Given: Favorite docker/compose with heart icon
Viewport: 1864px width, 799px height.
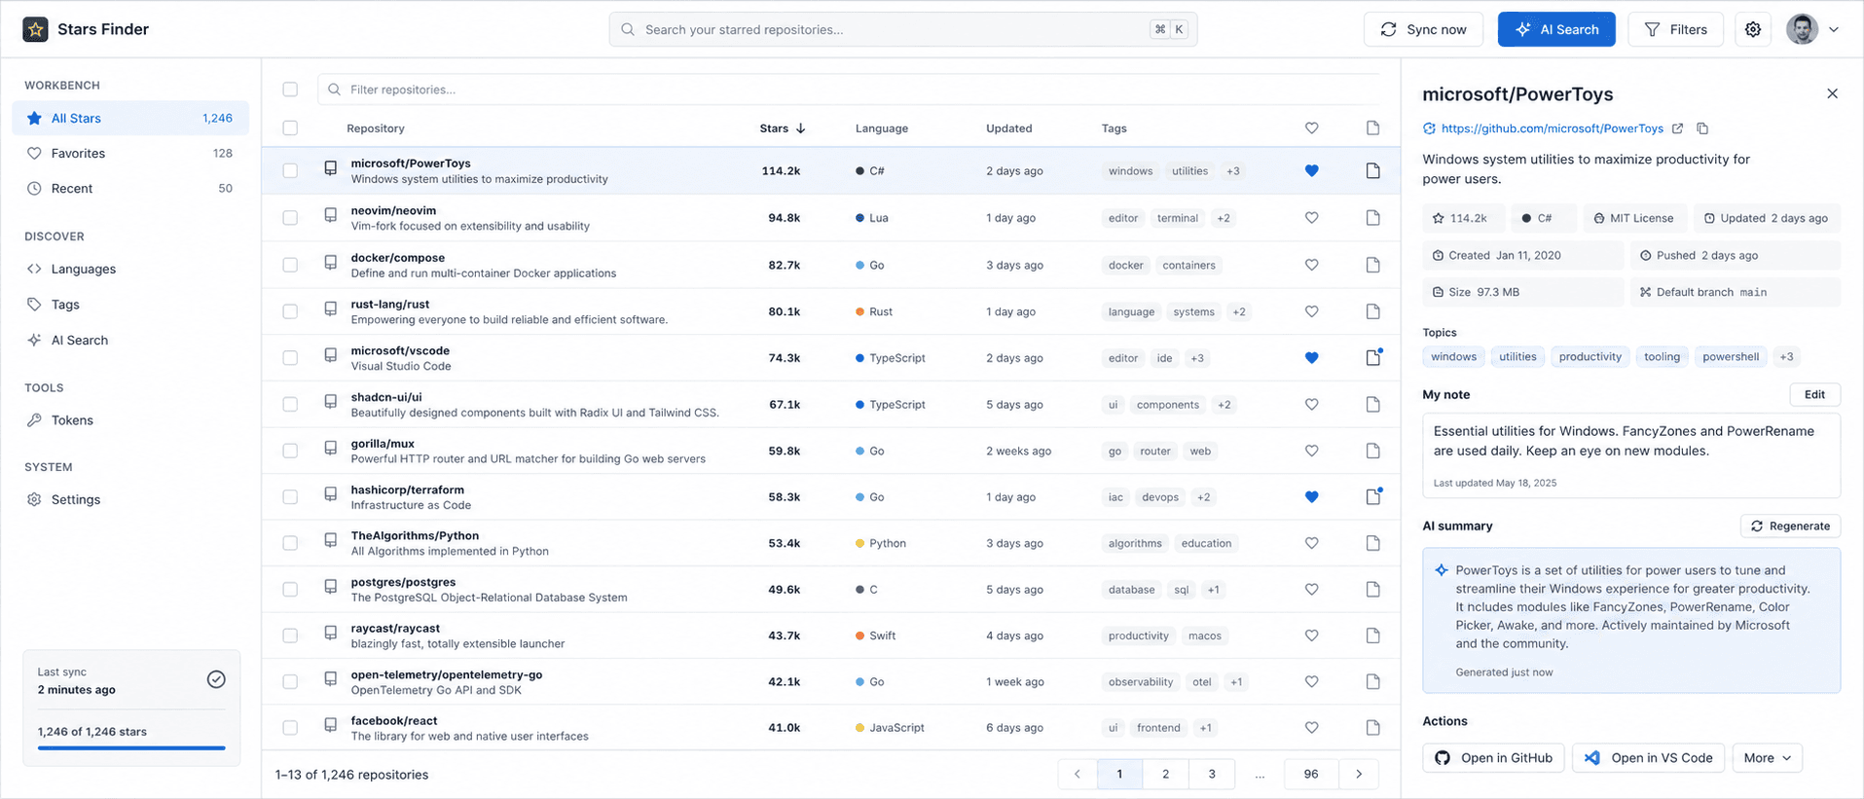Looking at the screenshot, I should pyautogui.click(x=1311, y=265).
